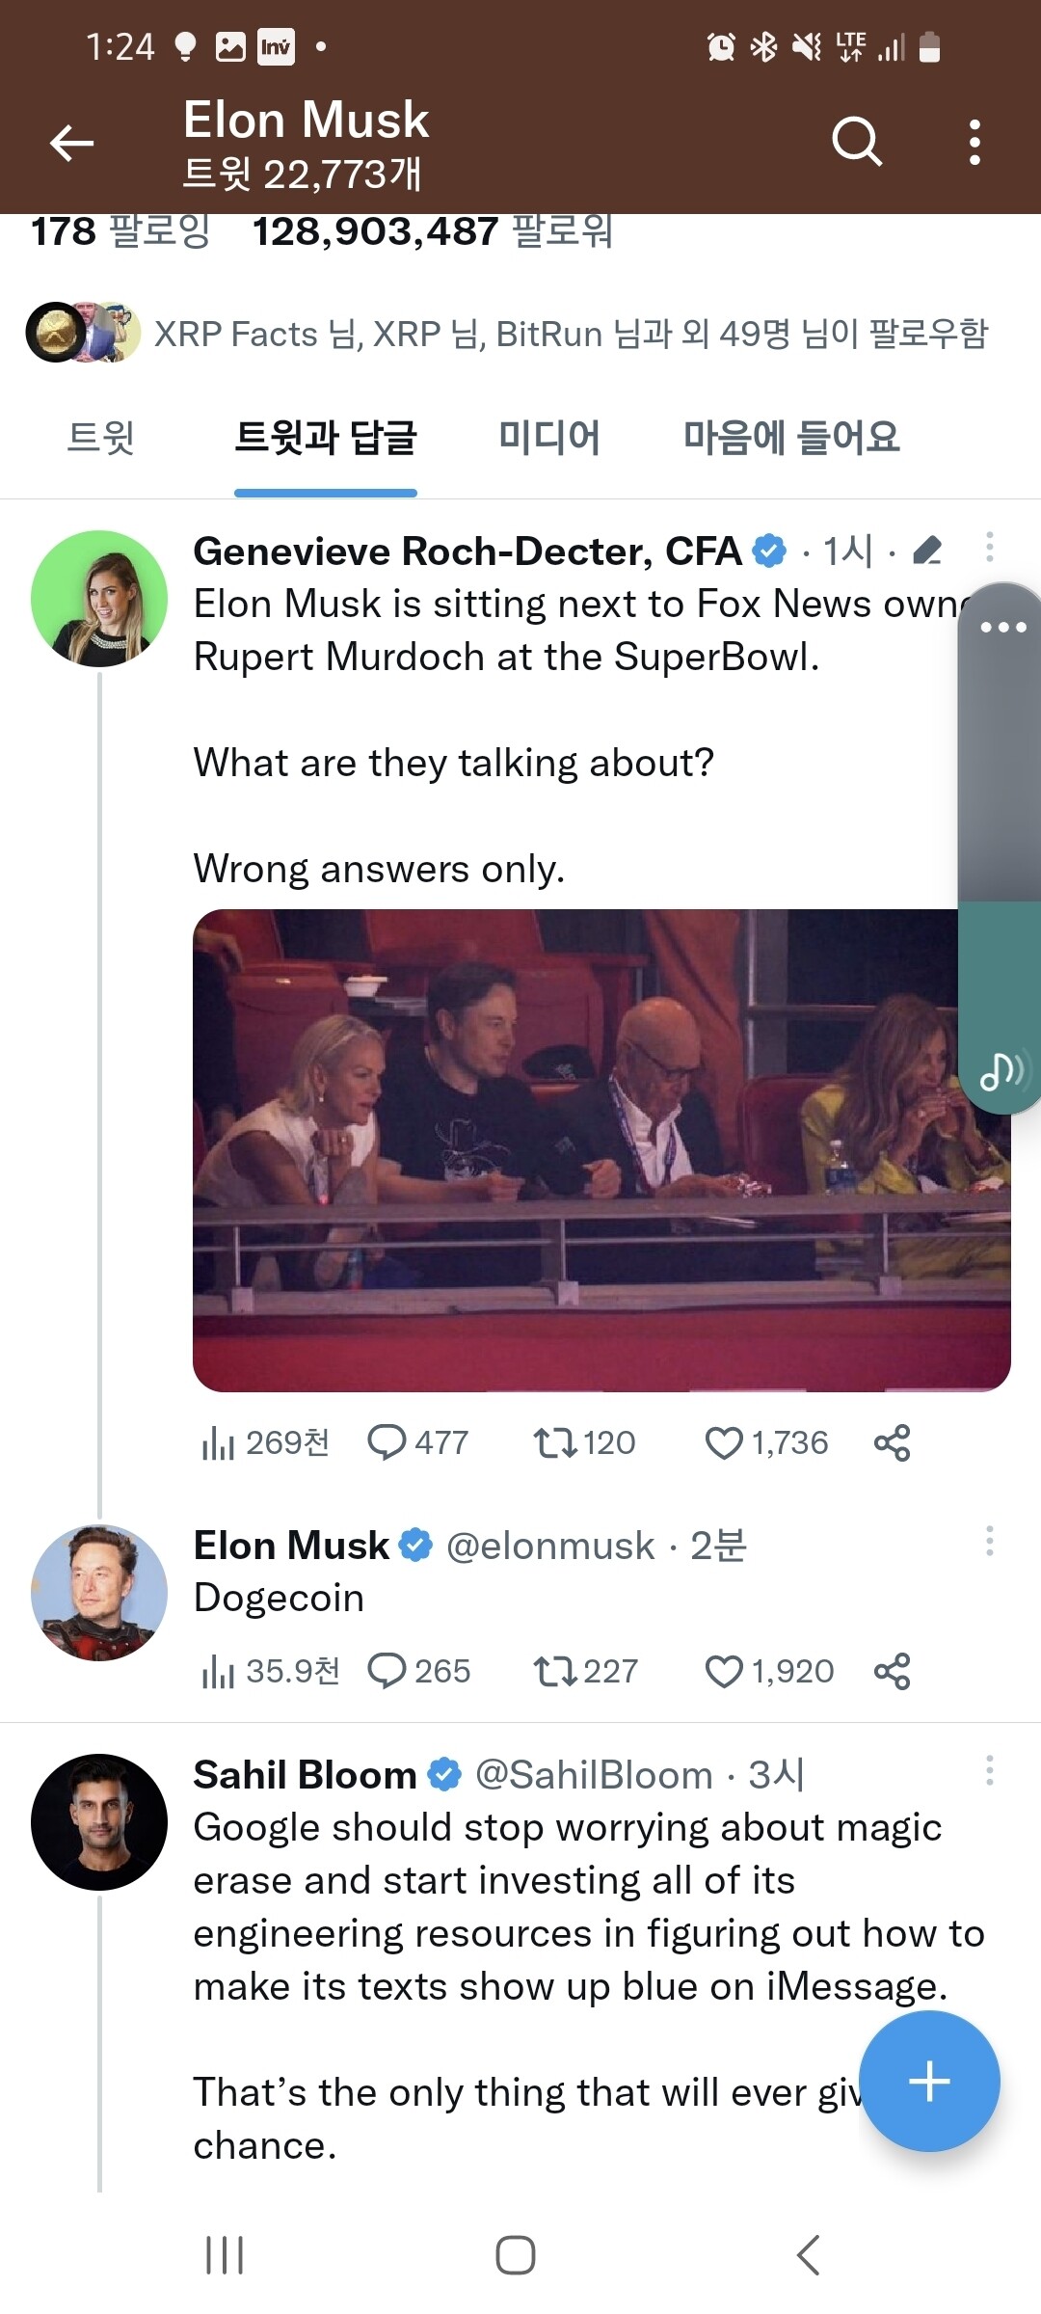Open replies on Genevieve's tweet
Viewport: 1041px width, 2314px height.
387,1442
